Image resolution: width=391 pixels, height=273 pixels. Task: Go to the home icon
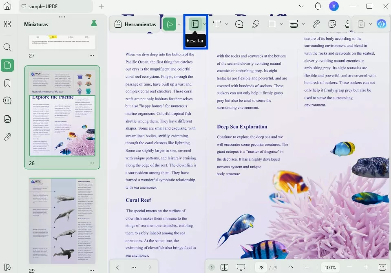(7, 6)
